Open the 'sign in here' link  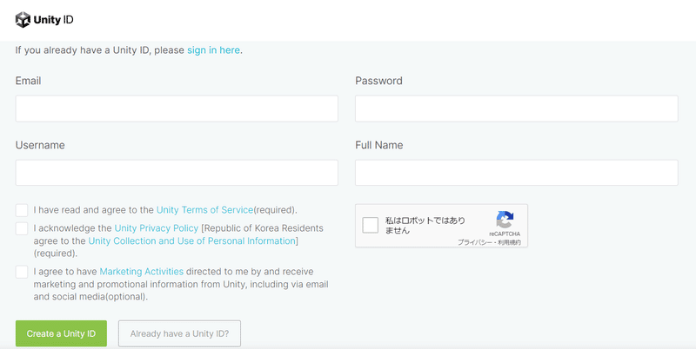tap(213, 50)
